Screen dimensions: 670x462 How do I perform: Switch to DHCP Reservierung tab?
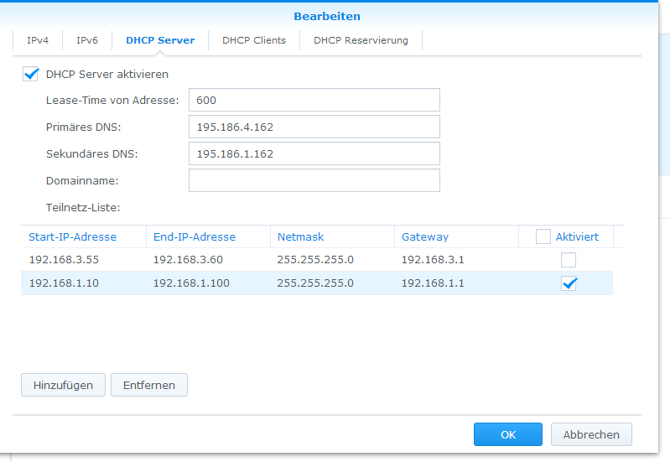(361, 40)
